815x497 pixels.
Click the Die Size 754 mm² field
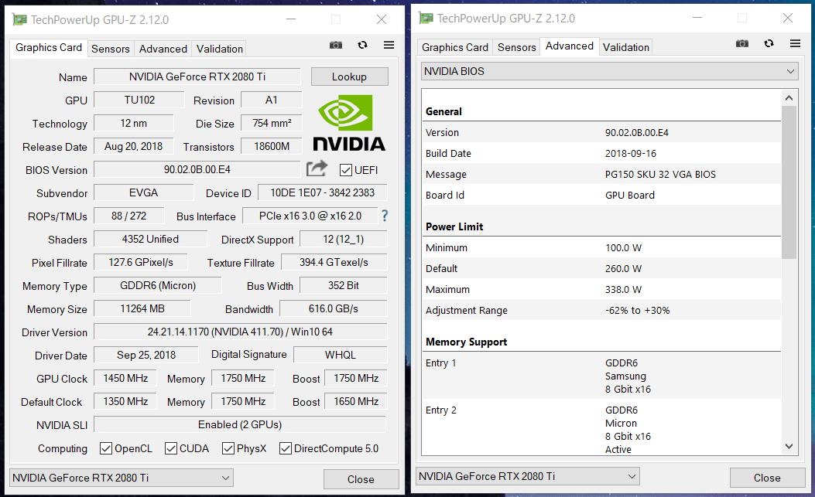point(272,123)
